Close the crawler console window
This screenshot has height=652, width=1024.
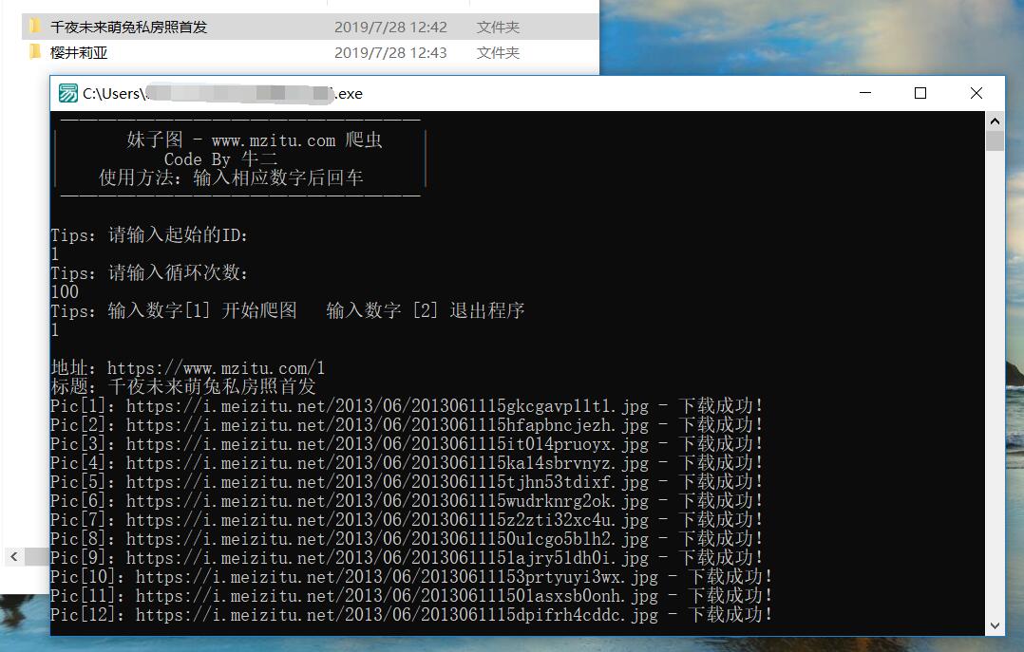click(976, 93)
